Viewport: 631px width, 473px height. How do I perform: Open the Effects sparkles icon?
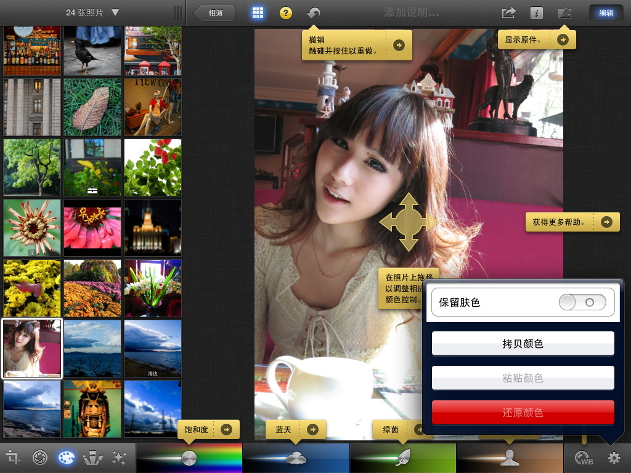coord(118,458)
